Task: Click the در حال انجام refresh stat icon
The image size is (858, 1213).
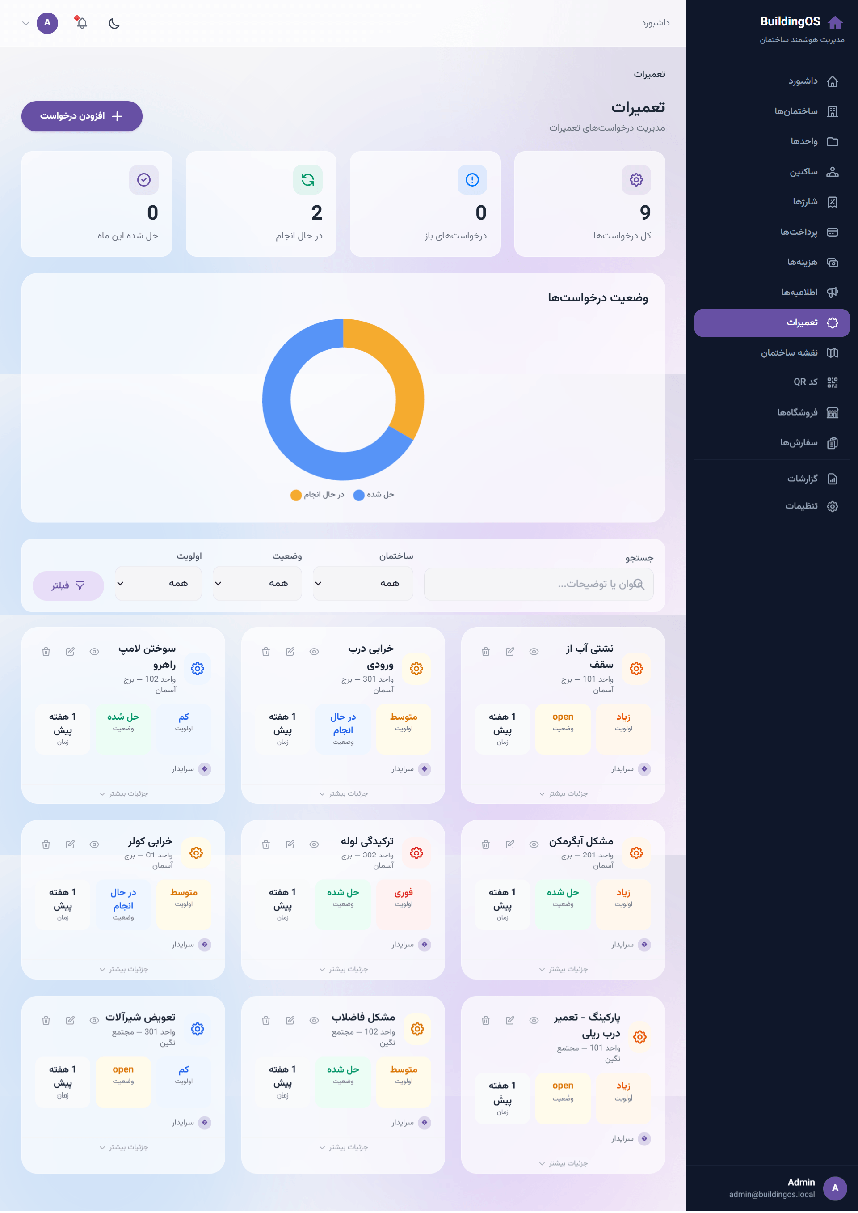Action: 307,180
